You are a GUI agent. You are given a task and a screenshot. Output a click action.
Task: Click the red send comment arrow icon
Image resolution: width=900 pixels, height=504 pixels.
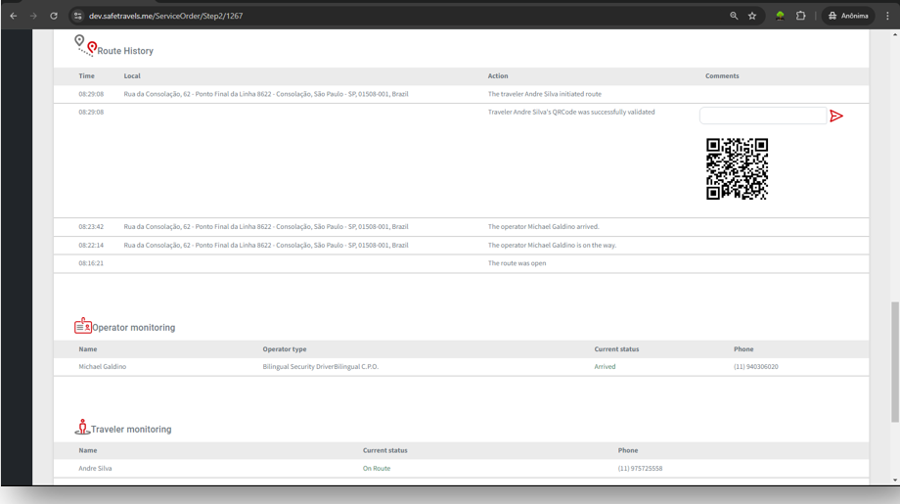click(x=835, y=116)
